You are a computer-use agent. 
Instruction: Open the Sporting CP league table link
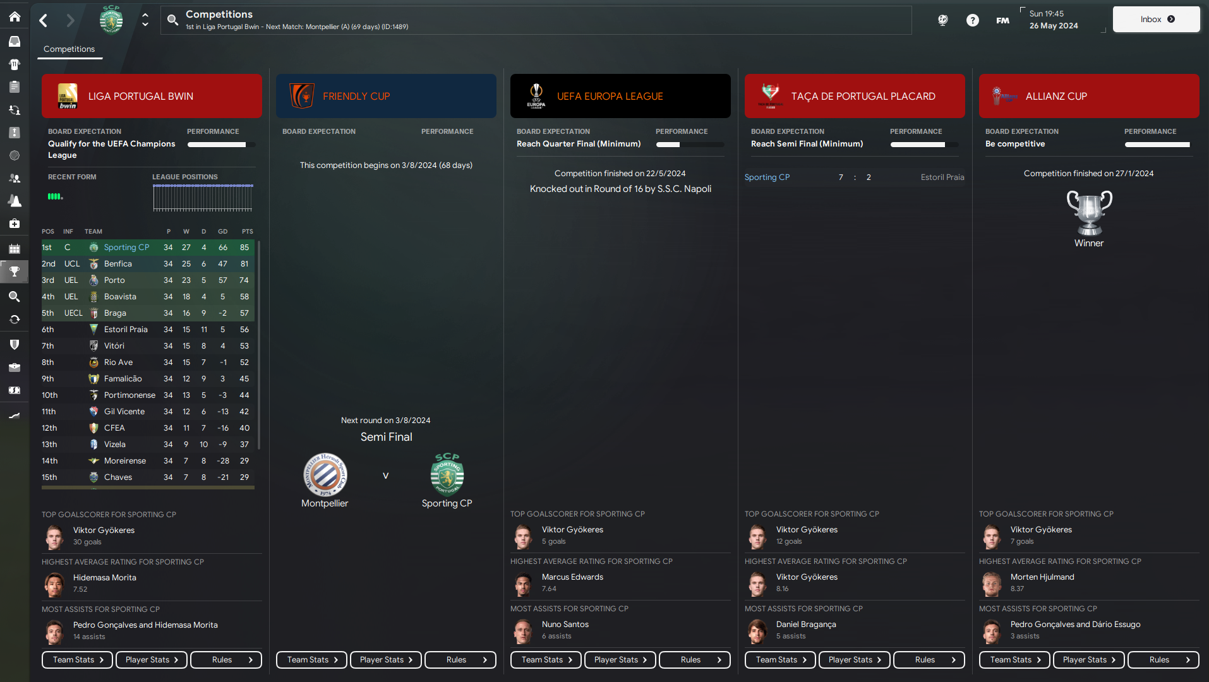(127, 248)
